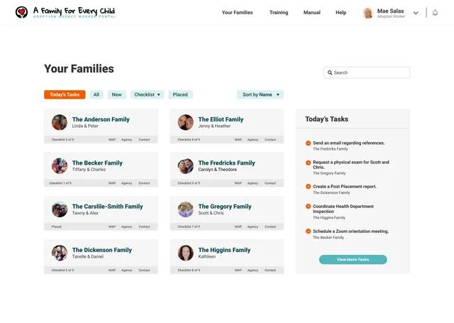Open The Carslile-Smith Family title

pos(107,207)
